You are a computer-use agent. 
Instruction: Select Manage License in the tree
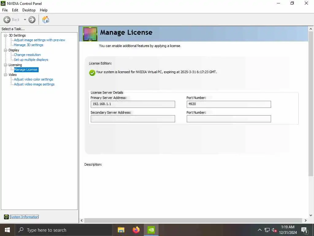point(26,69)
